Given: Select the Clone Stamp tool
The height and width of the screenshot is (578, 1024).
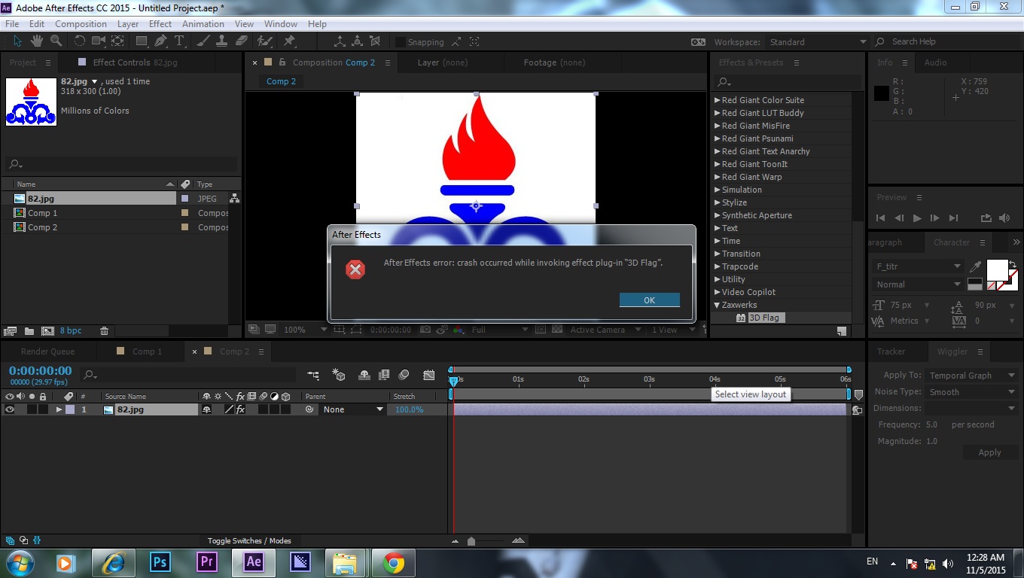Looking at the screenshot, I should 224,41.
